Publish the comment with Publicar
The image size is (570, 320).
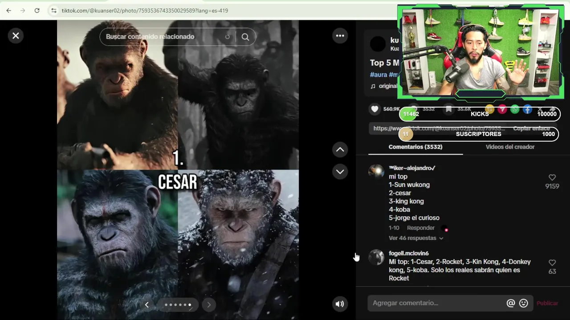tap(547, 303)
